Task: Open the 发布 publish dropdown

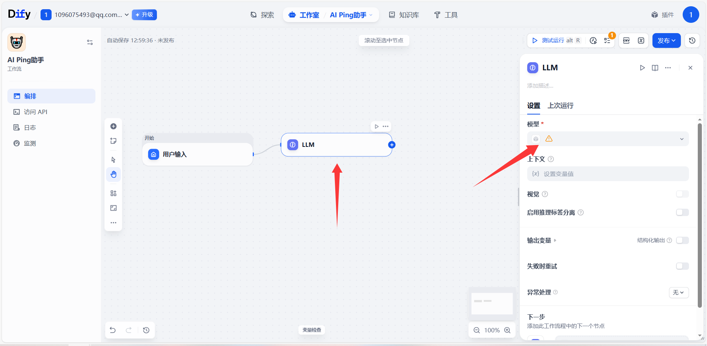Action: click(x=666, y=40)
